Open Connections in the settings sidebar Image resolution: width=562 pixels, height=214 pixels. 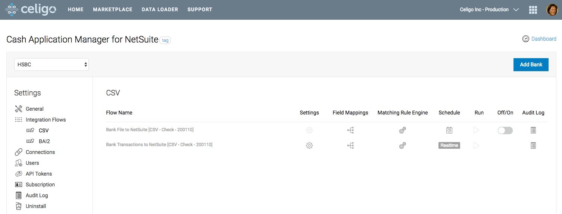[40, 152]
